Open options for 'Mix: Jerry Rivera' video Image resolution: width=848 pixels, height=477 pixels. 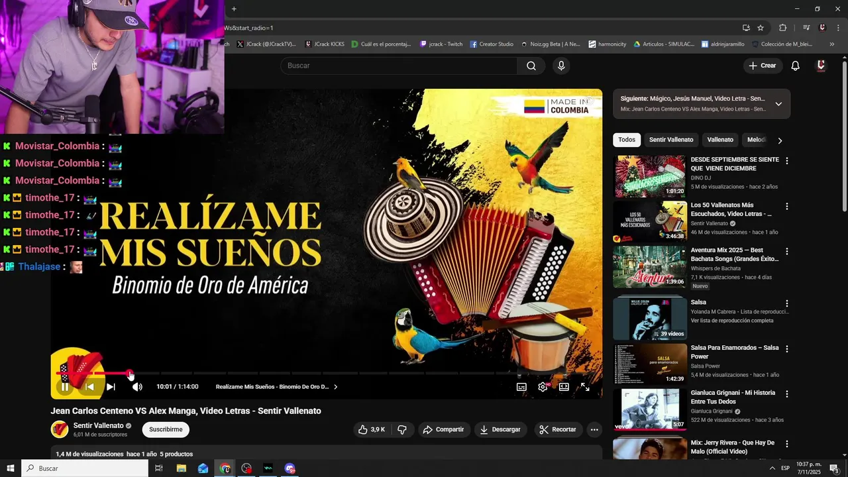click(787, 444)
